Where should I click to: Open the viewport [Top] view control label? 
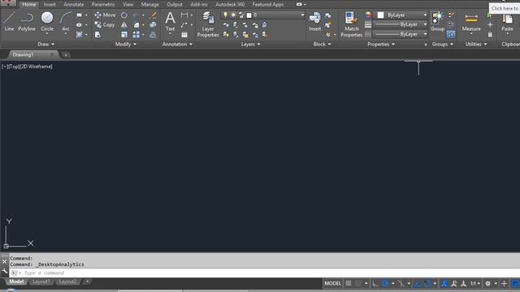click(x=14, y=67)
